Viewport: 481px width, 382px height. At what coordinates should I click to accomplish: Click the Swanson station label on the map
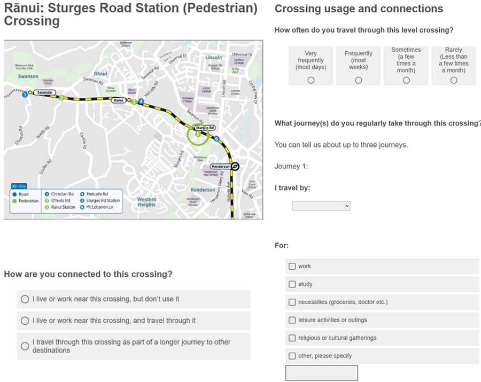(x=44, y=92)
